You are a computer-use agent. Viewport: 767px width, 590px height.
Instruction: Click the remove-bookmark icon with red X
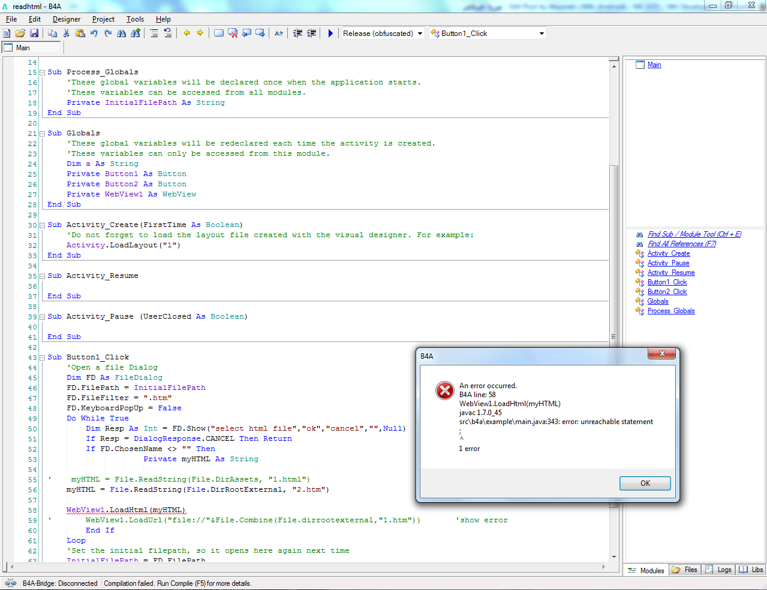233,34
